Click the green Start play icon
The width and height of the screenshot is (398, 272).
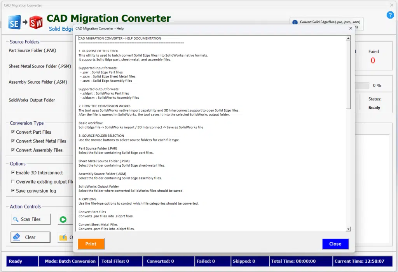click(63, 219)
